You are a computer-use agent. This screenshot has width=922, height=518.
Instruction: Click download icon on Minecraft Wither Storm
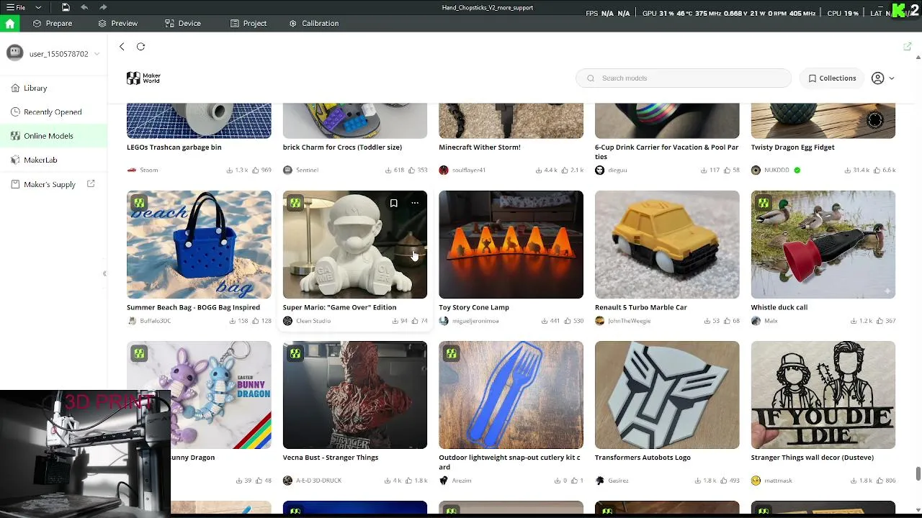tap(539, 171)
